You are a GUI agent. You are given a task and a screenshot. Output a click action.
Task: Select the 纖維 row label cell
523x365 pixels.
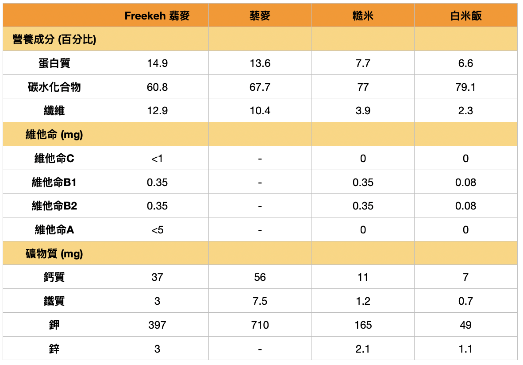click(54, 111)
